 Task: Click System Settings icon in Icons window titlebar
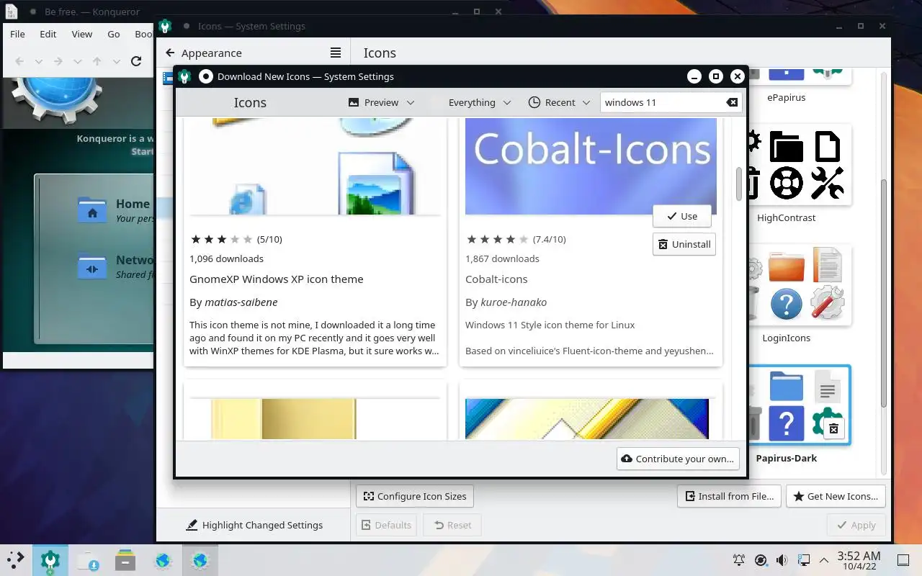click(x=165, y=27)
